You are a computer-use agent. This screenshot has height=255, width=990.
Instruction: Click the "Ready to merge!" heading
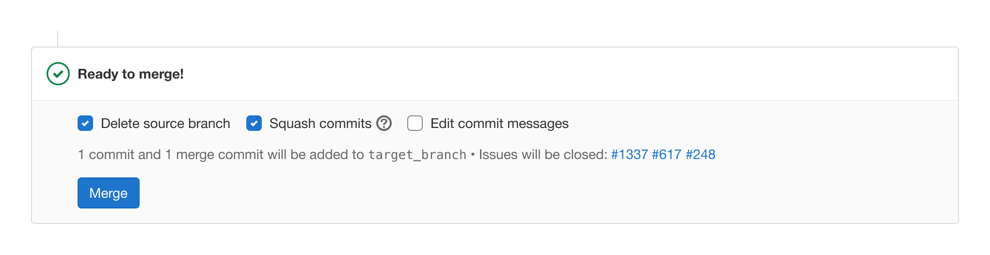130,74
